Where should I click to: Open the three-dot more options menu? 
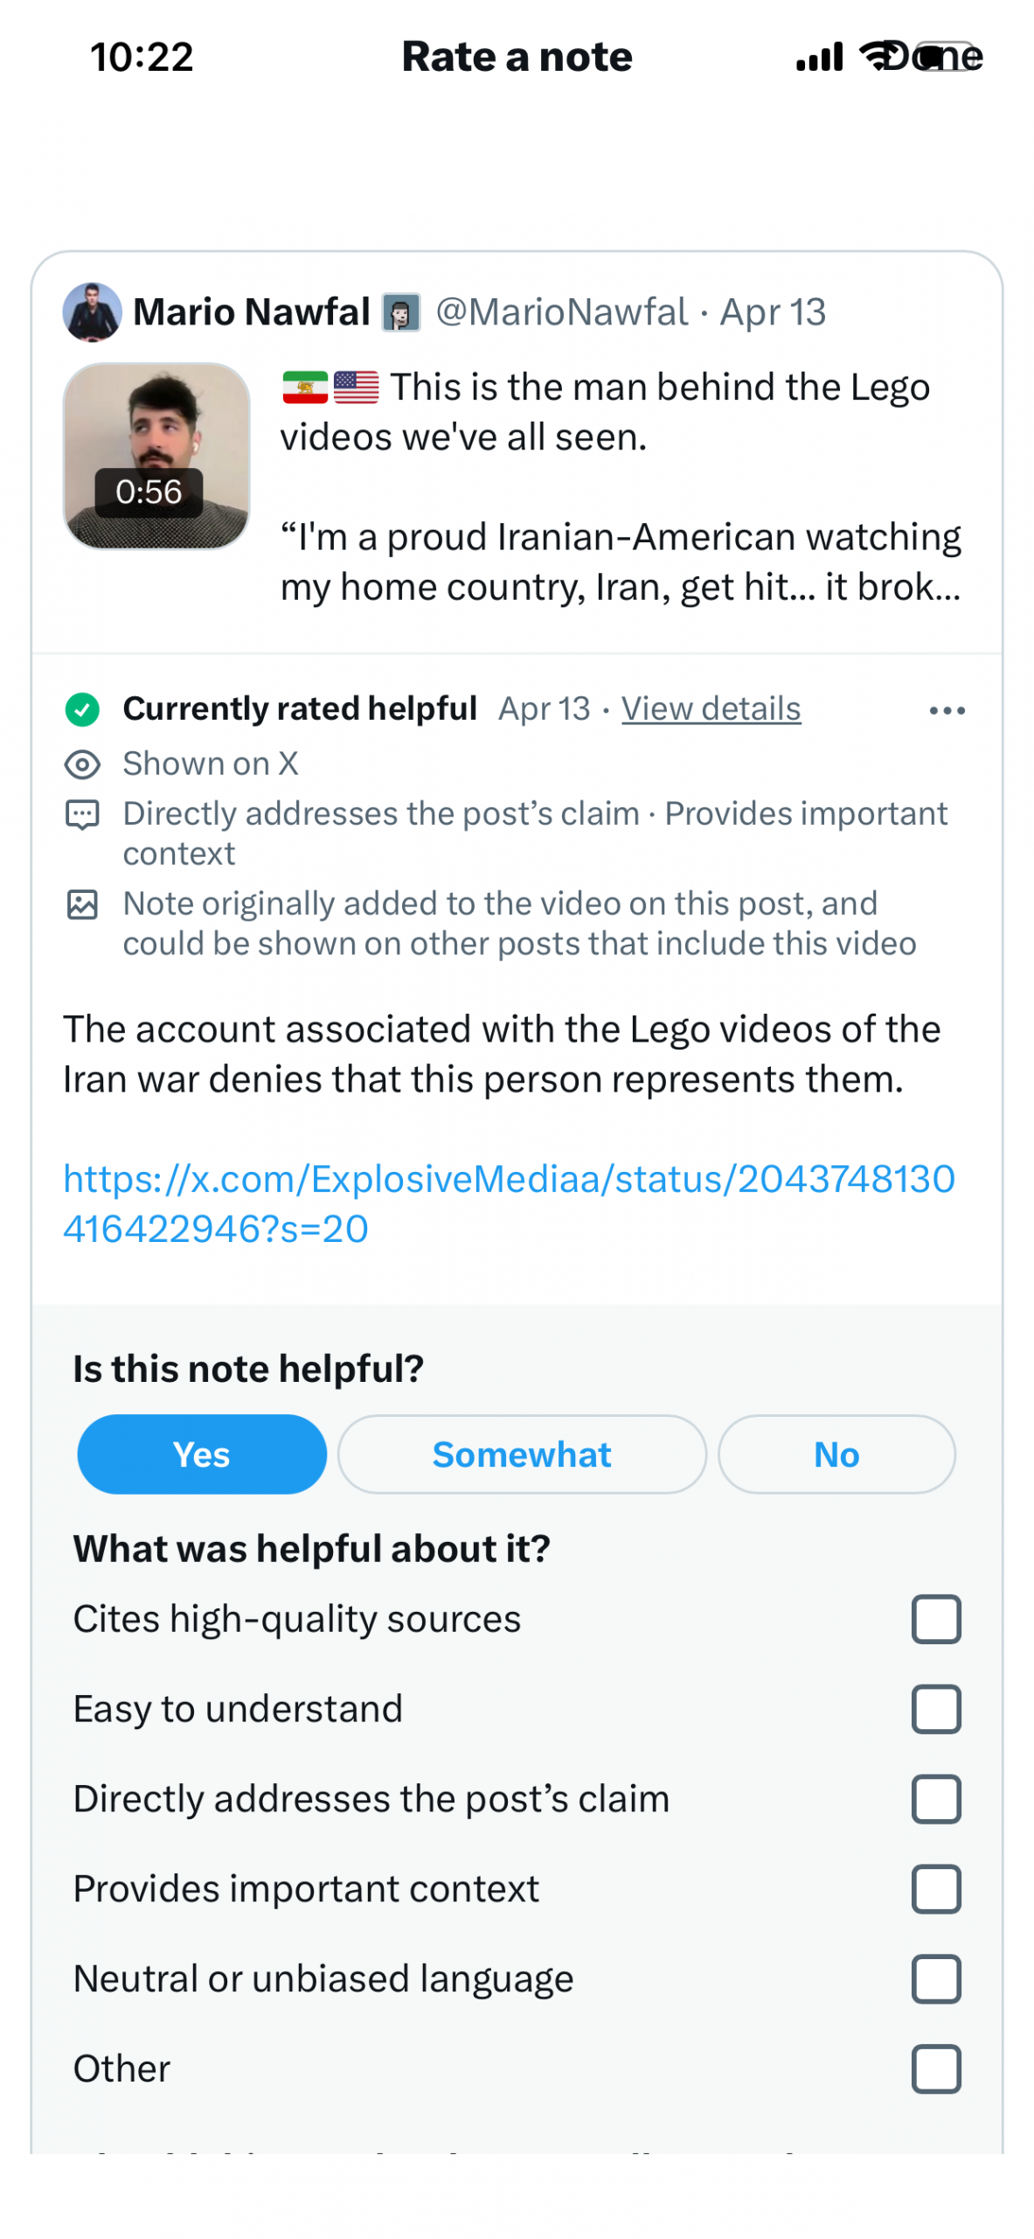click(946, 710)
